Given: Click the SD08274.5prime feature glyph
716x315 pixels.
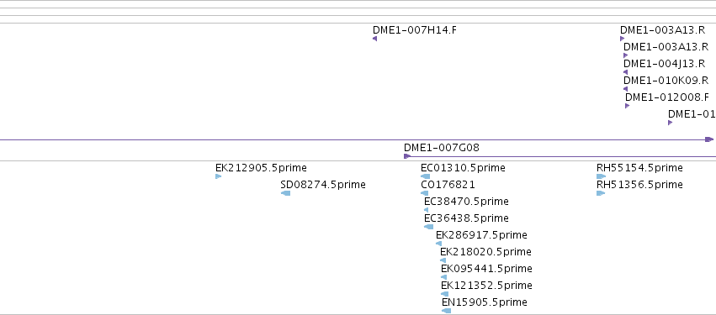Looking at the screenshot, I should coord(285,193).
